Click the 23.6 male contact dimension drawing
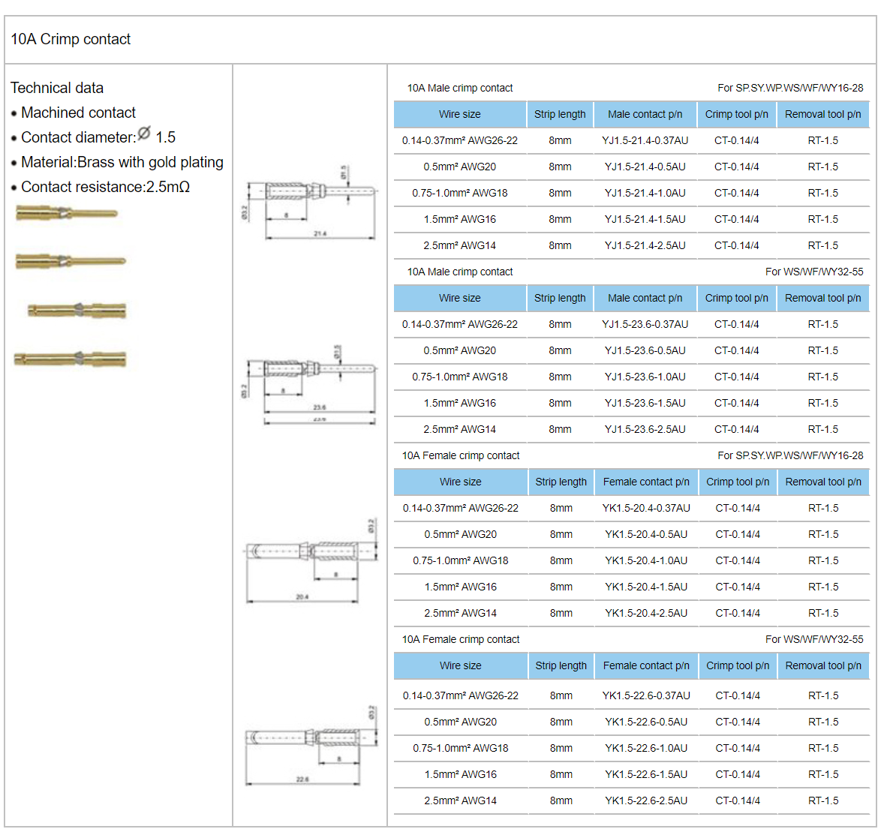The height and width of the screenshot is (838, 884). (x=309, y=384)
